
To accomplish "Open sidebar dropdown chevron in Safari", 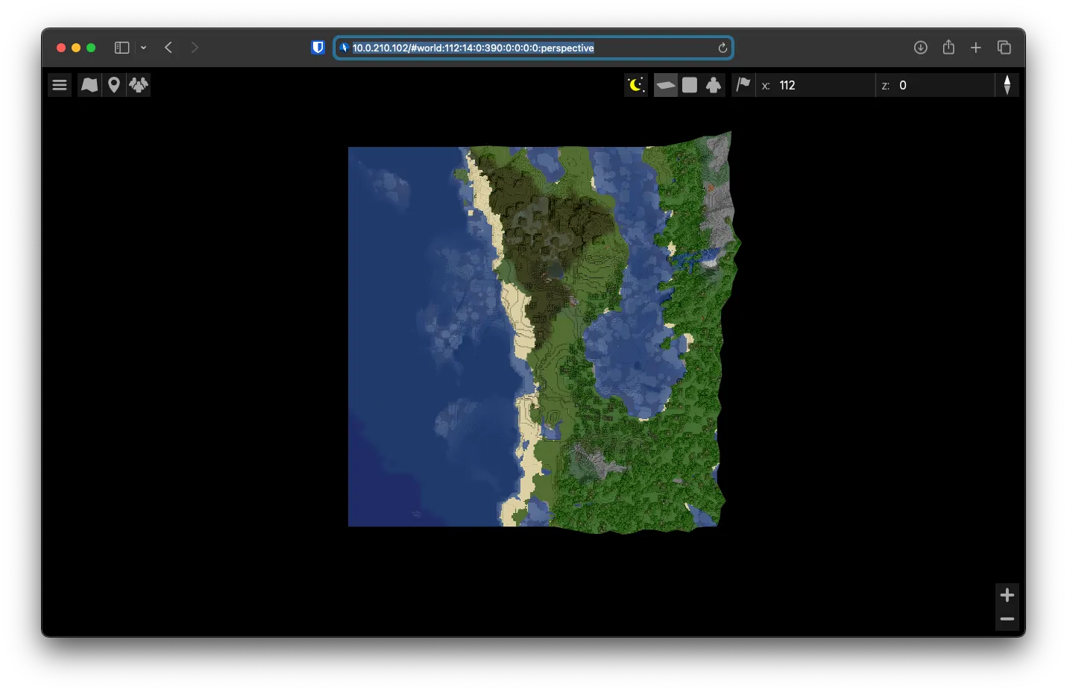I will point(143,48).
